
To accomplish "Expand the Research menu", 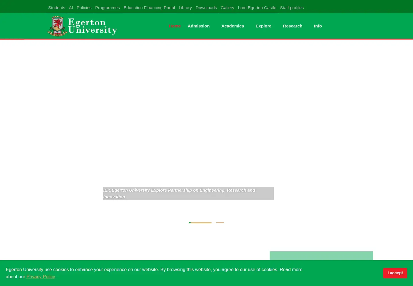I will (293, 26).
